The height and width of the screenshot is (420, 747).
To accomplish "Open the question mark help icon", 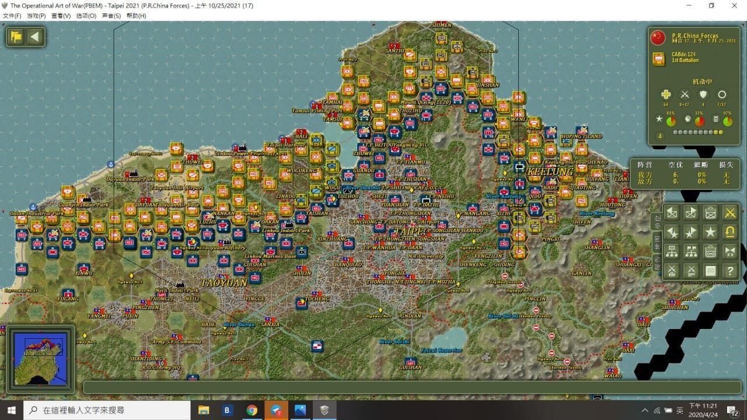I will (x=729, y=270).
